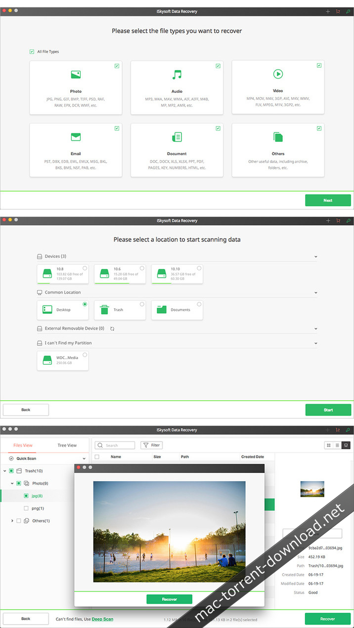Switch to the Files View tab
This screenshot has width=354, height=628.
(23, 445)
